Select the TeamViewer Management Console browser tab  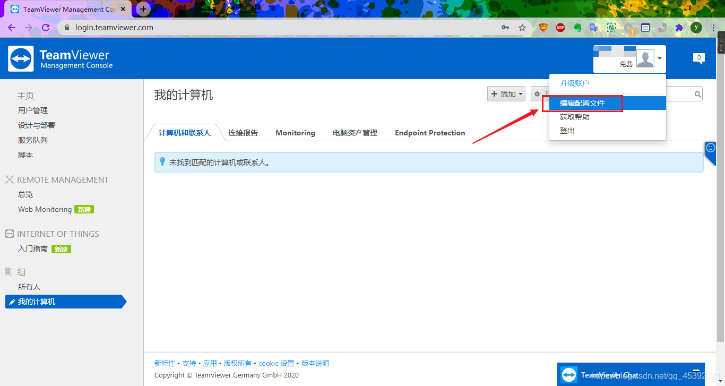coord(69,9)
